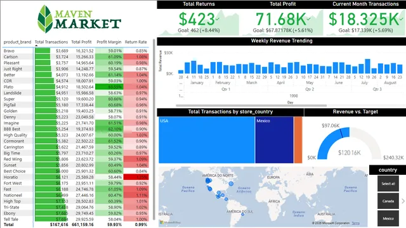
Task: Click the Total Returns $423 KPI card
Action: coord(199,22)
